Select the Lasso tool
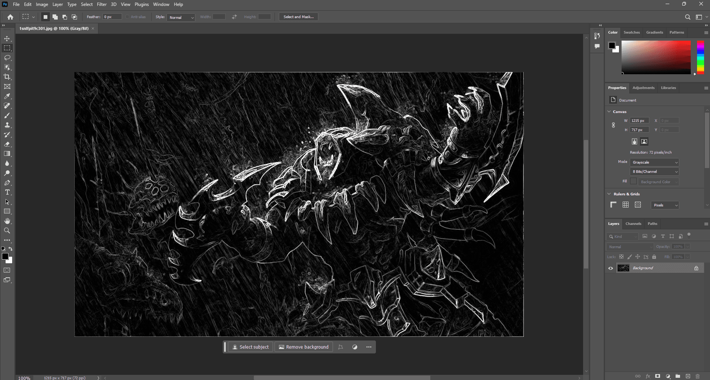 click(7, 58)
